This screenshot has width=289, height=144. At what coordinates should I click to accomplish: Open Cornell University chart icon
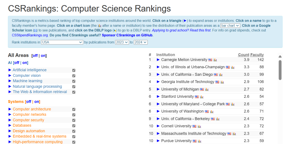pos(199,126)
